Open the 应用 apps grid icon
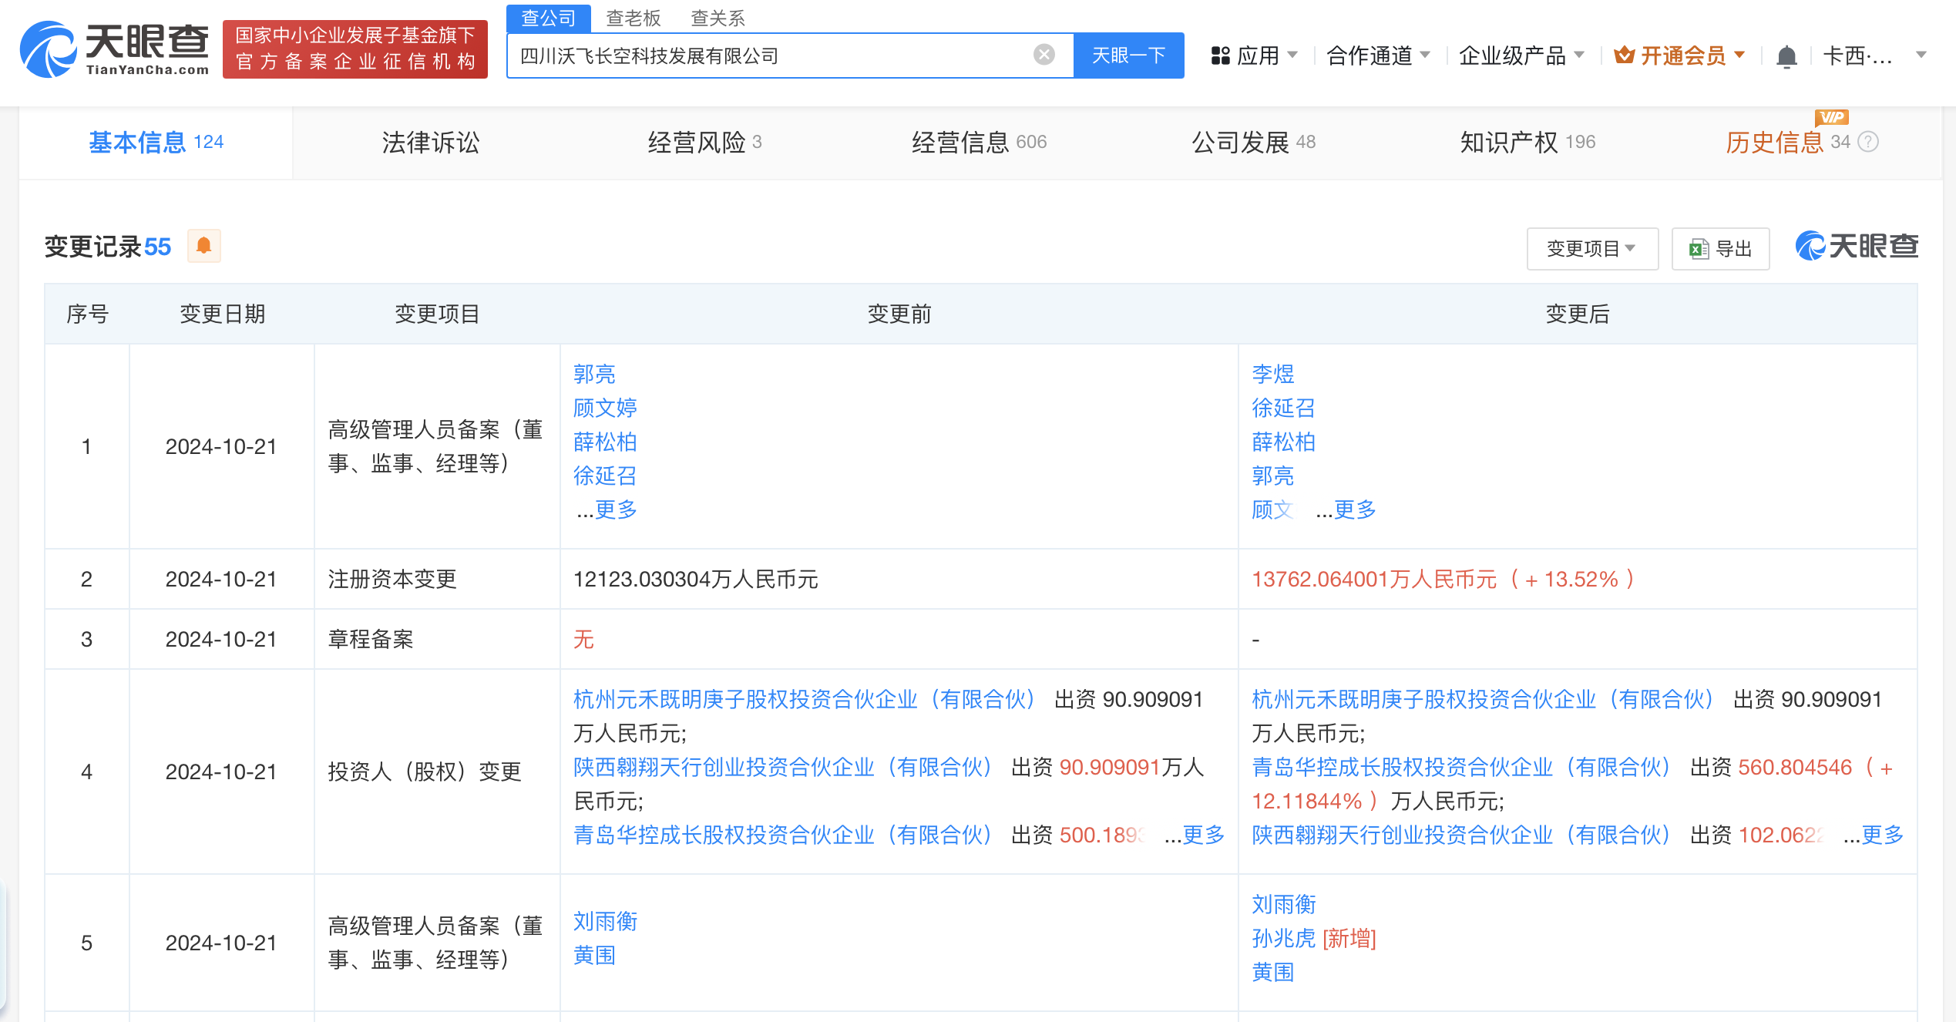Screen dimensions: 1956x1022 [x=1219, y=55]
